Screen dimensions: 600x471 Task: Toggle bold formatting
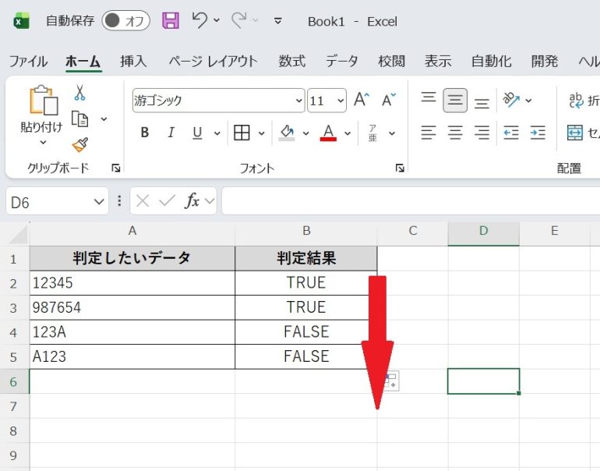pos(145,133)
